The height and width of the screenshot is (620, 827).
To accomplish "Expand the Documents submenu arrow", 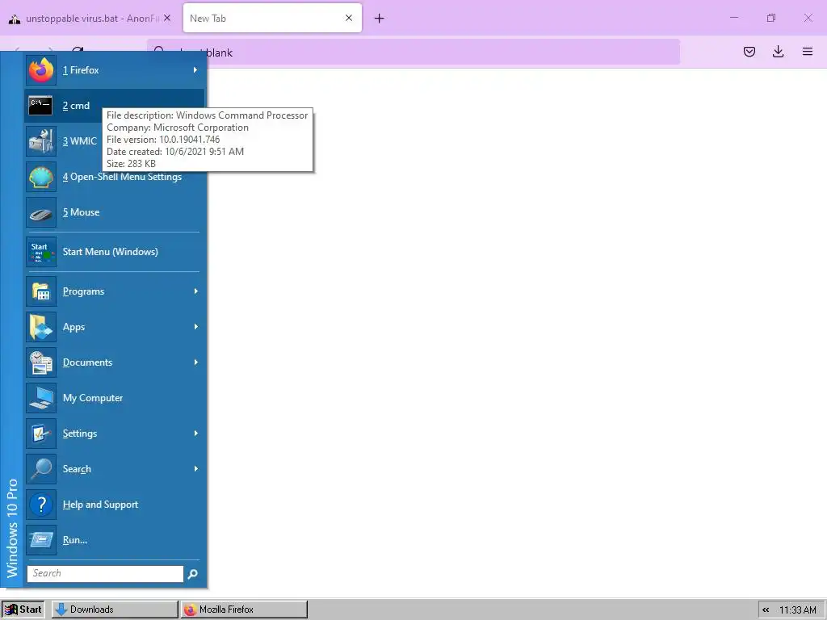I will click(195, 362).
